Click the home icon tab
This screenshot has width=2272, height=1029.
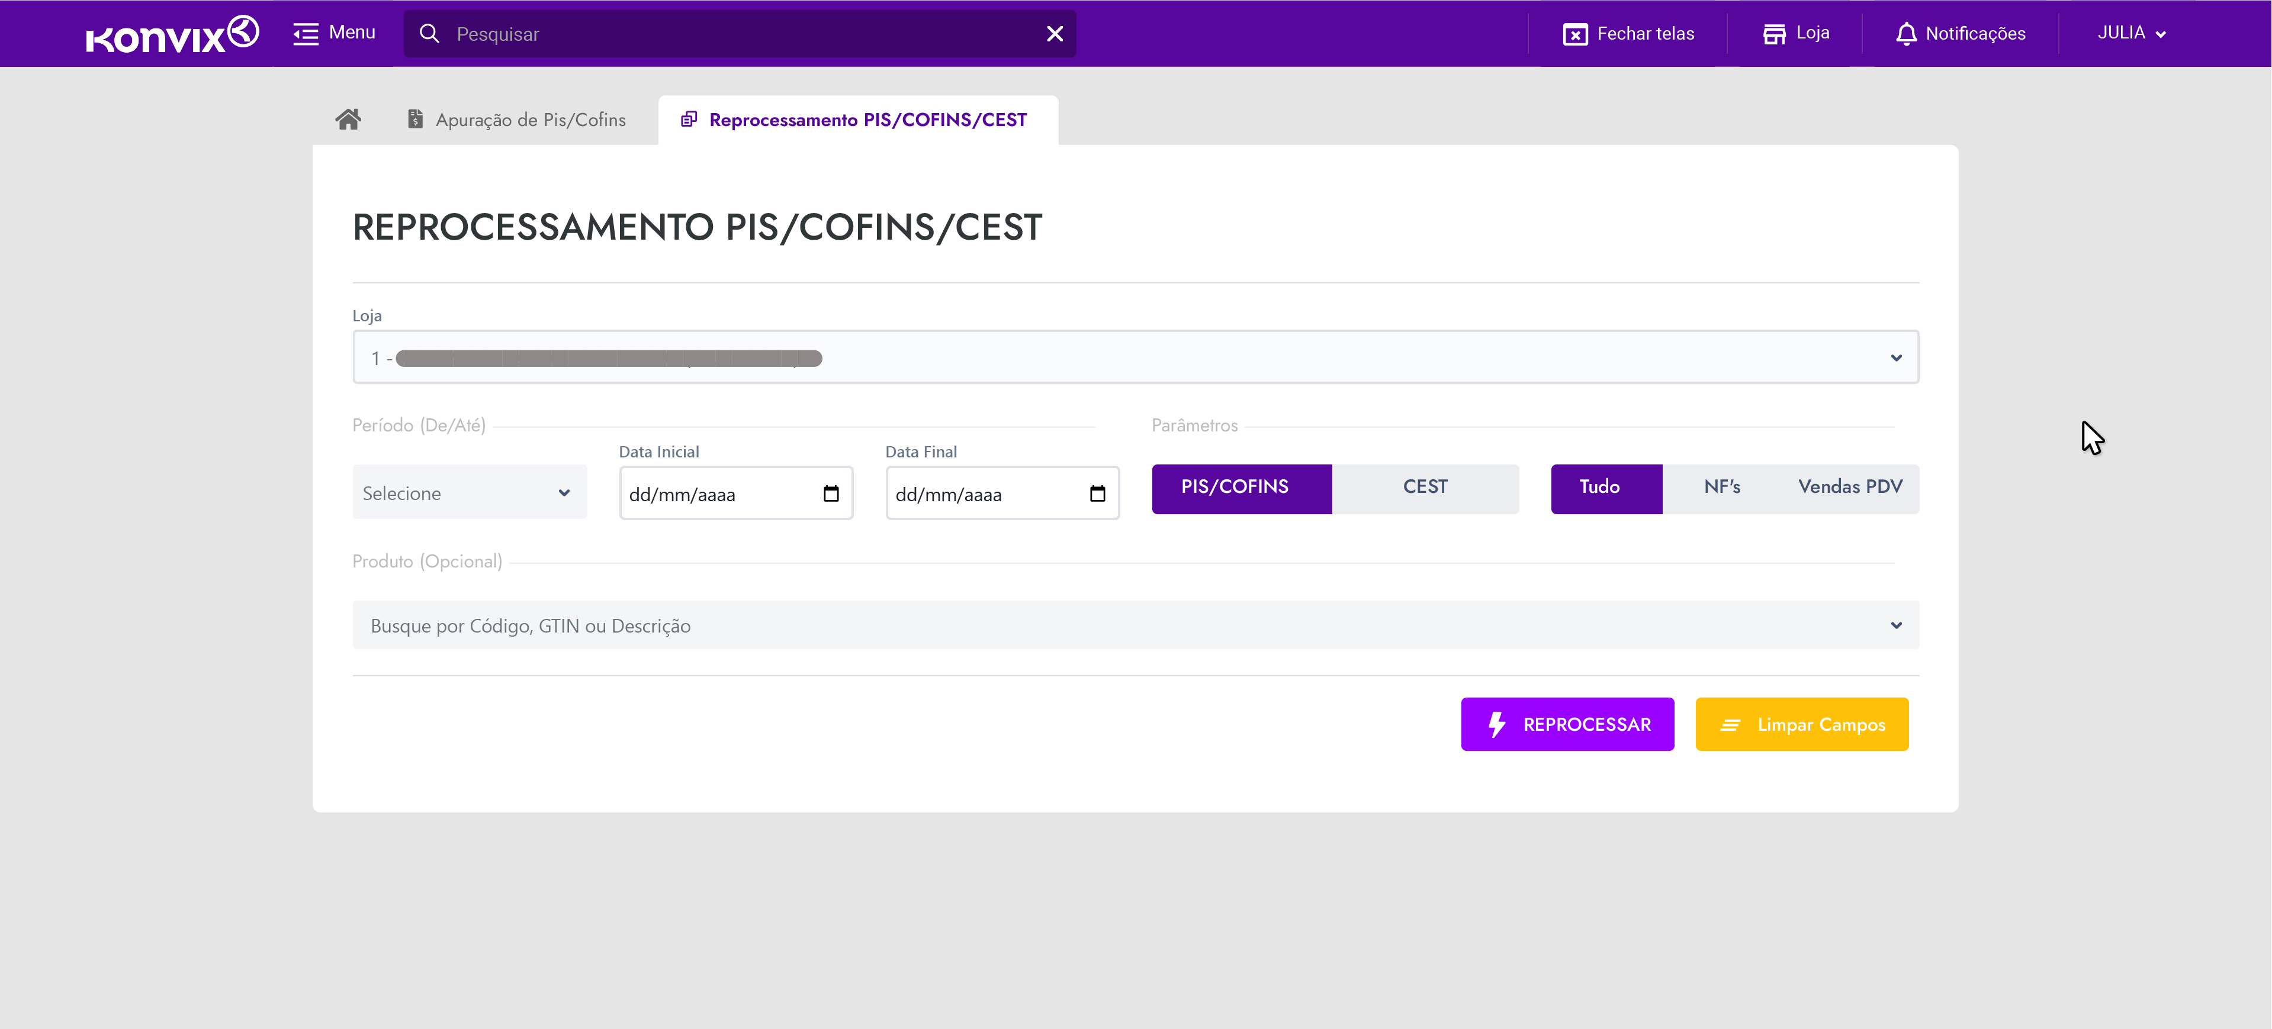tap(348, 119)
